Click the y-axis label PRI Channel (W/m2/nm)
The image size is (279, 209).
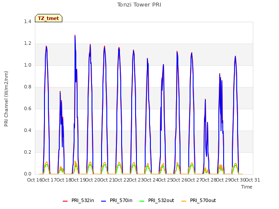6,99
